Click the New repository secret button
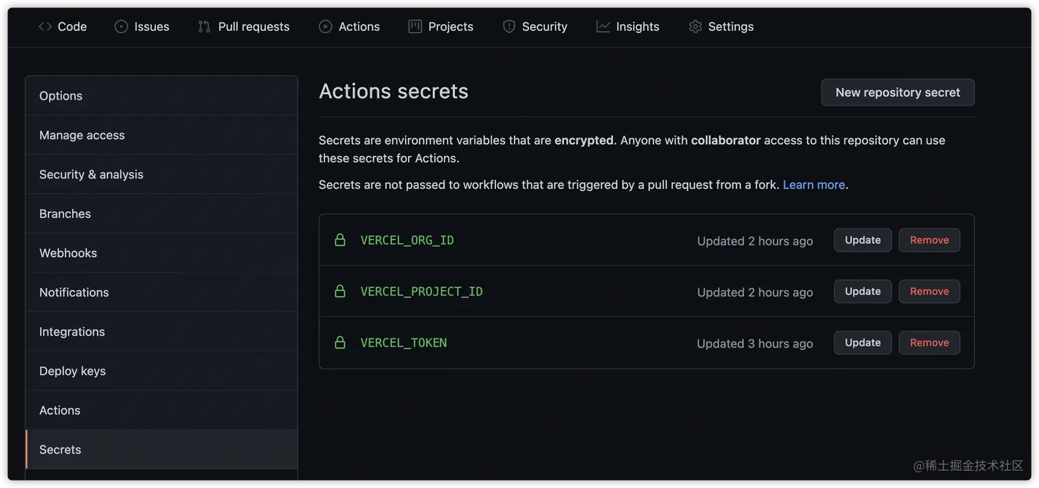This screenshot has width=1039, height=488. coord(897,92)
